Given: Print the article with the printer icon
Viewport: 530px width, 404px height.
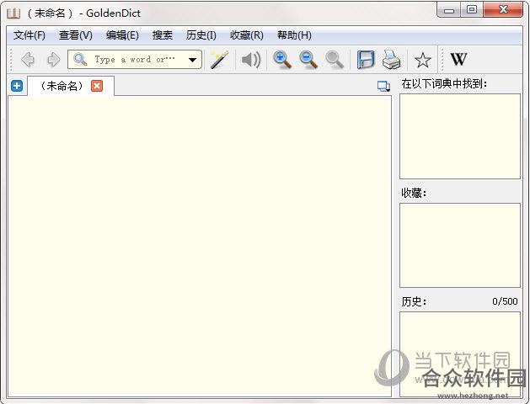Looking at the screenshot, I should [x=392, y=60].
